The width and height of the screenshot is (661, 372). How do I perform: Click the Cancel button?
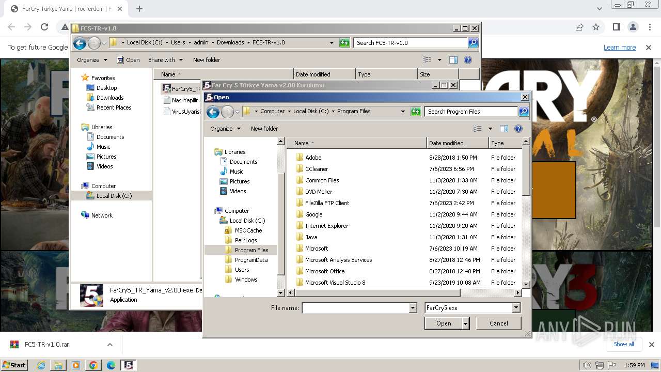[498, 323]
